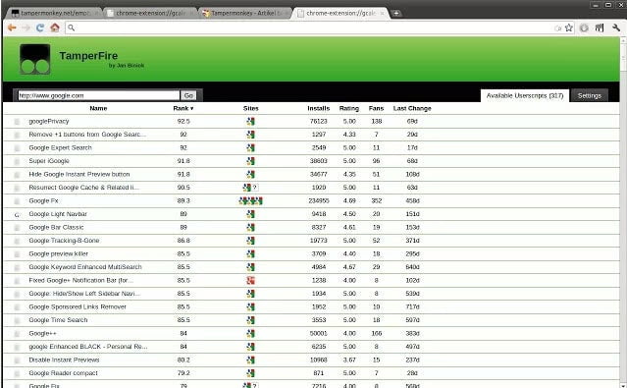Click the Sites column header

click(x=251, y=108)
